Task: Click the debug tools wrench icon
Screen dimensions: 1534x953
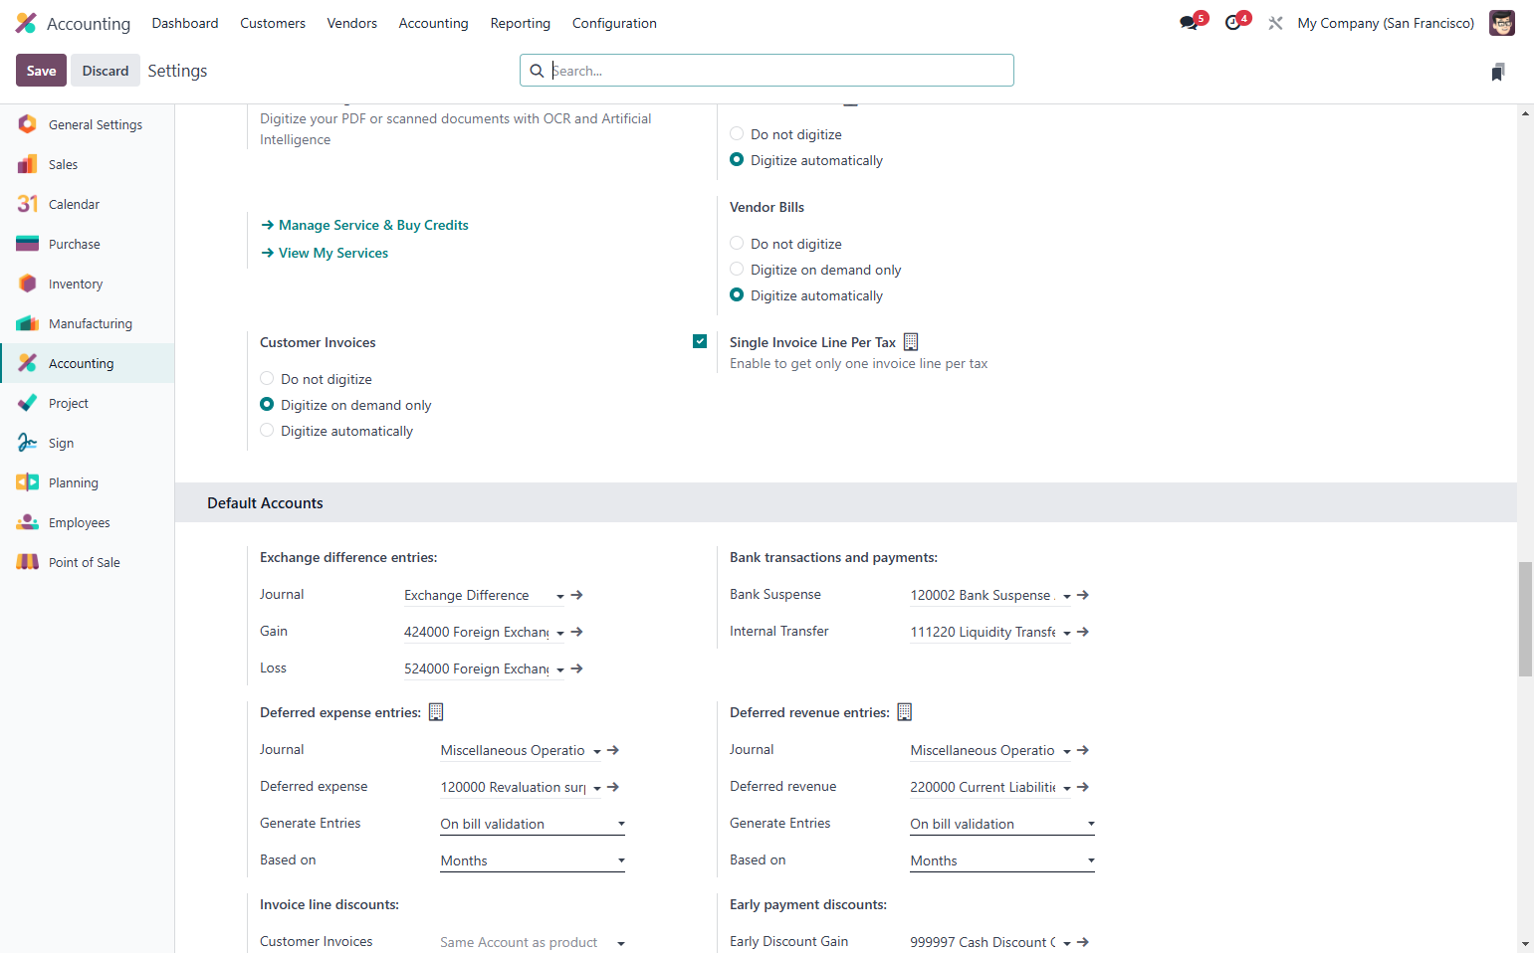Action: (1275, 23)
